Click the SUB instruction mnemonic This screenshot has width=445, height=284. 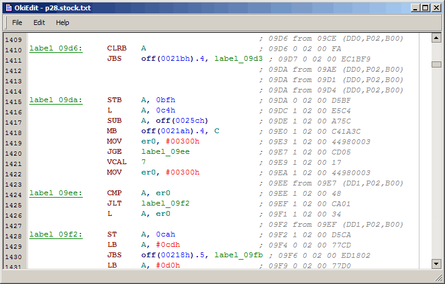pyautogui.click(x=114, y=120)
